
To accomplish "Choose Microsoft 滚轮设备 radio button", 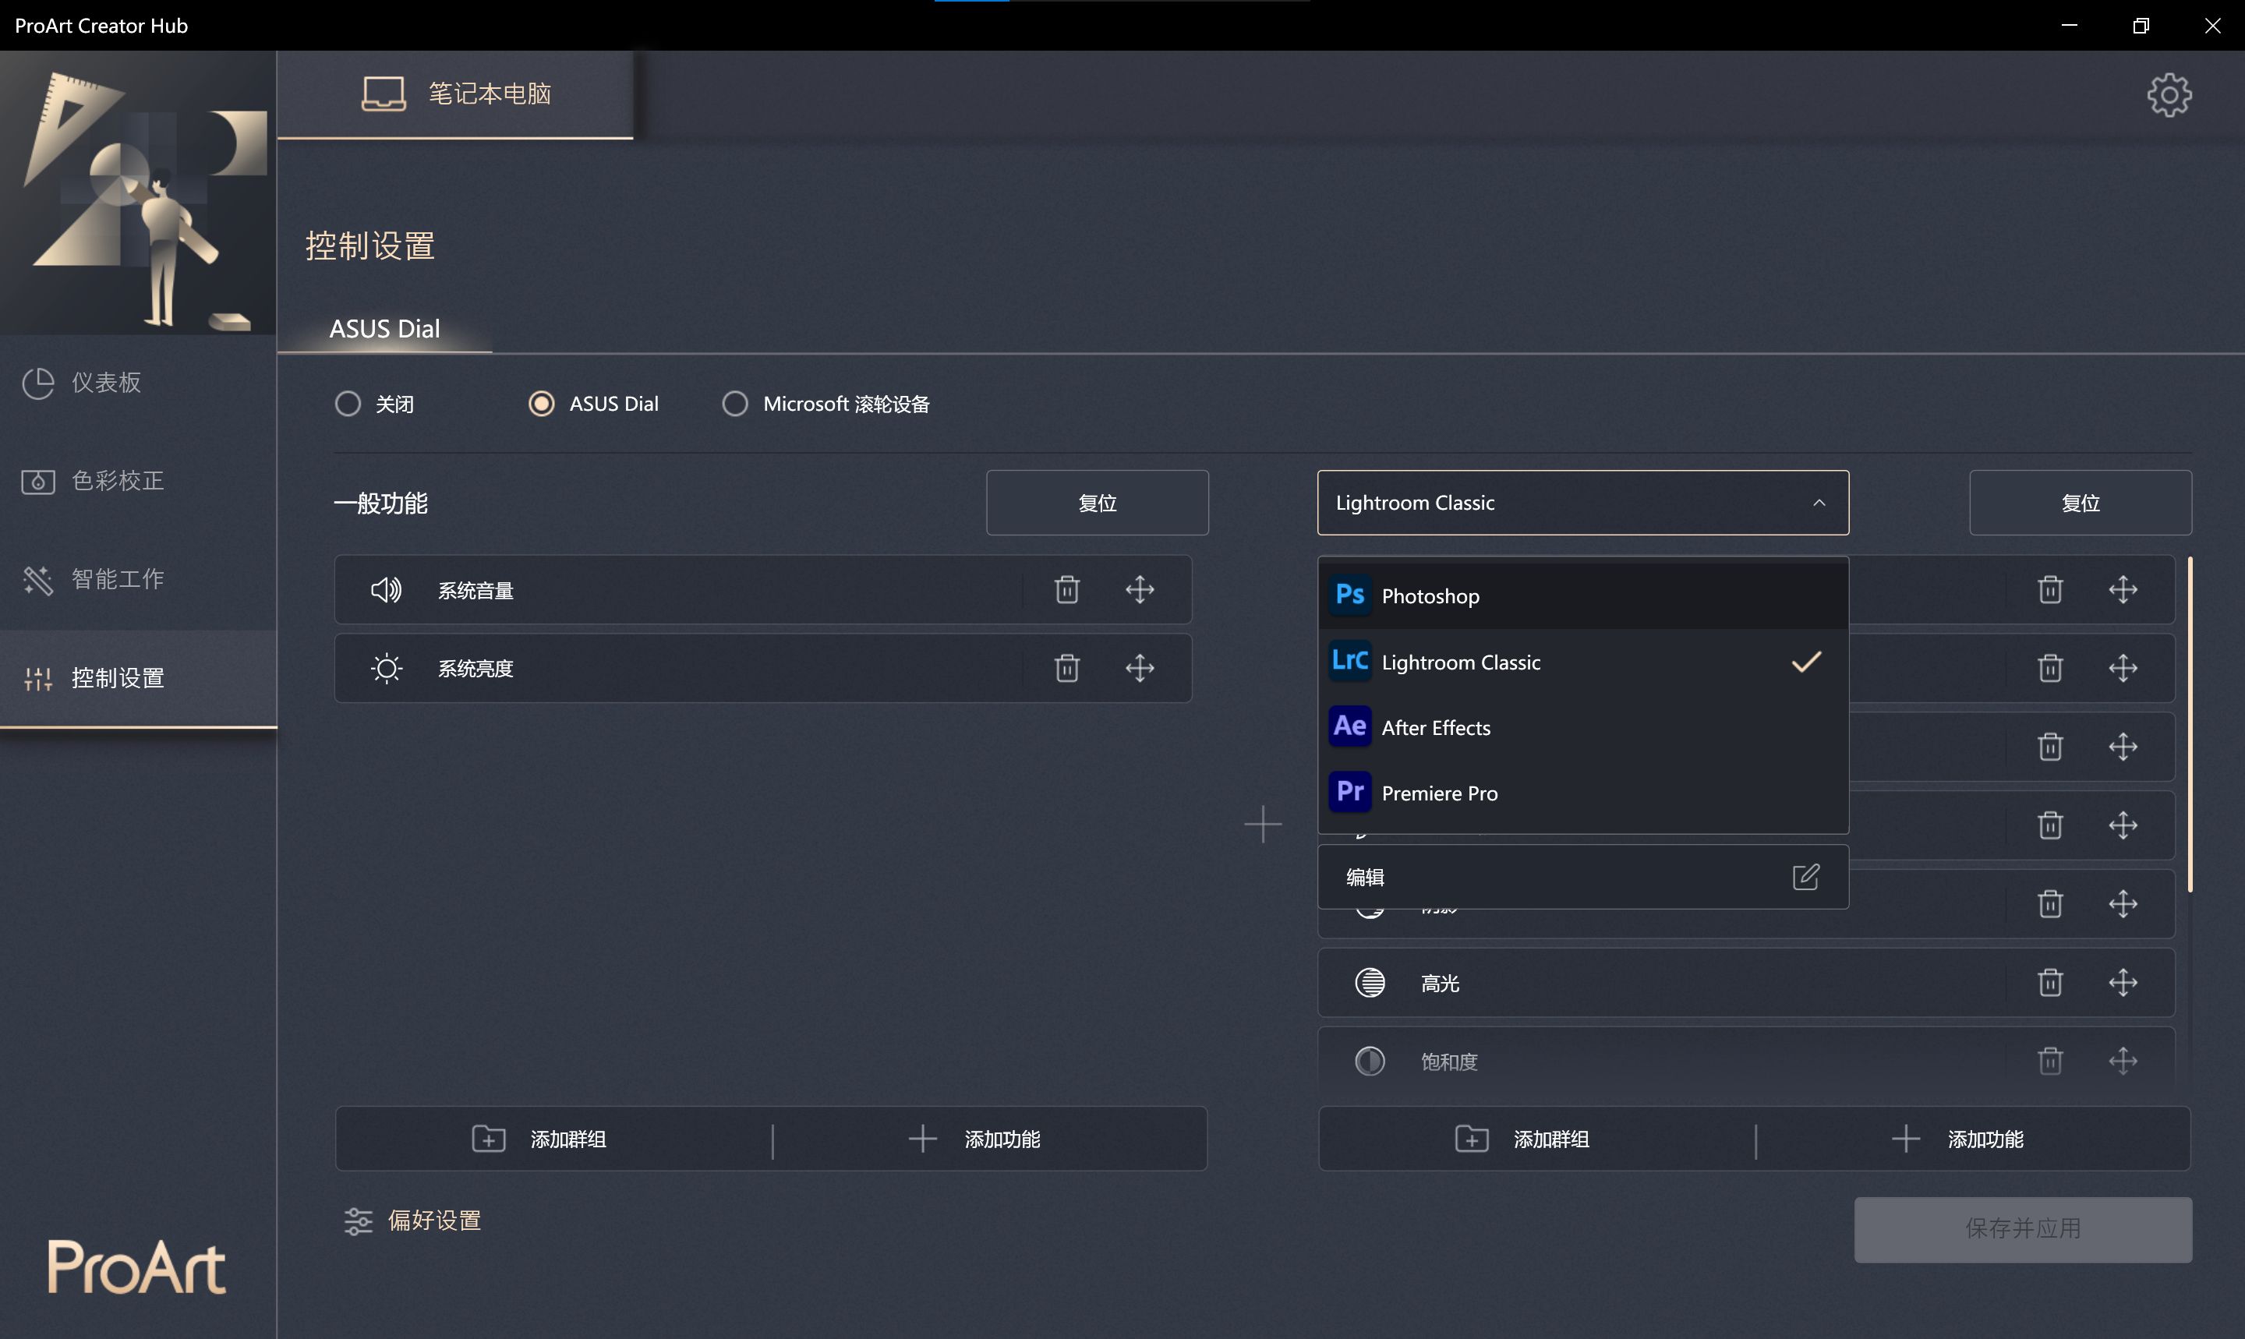I will (734, 403).
